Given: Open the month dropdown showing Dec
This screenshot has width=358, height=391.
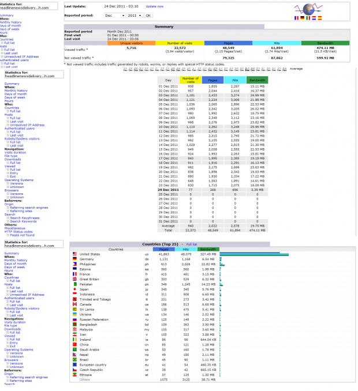Looking at the screenshot, I should [114, 16].
